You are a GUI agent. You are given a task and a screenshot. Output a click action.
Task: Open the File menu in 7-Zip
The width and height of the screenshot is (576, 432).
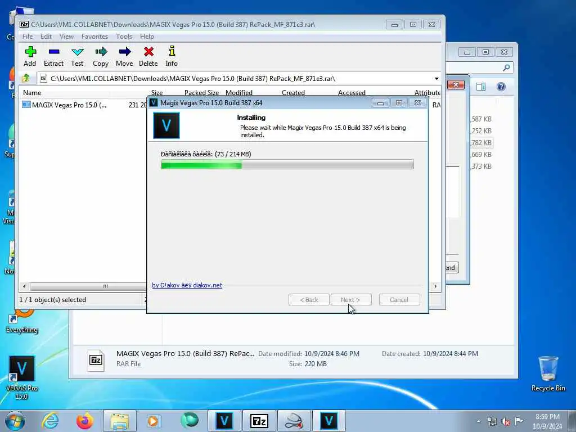pos(28,37)
